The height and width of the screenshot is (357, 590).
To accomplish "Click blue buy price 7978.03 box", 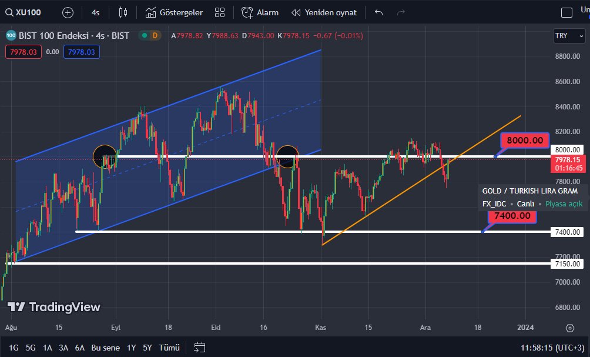I will tap(82, 52).
